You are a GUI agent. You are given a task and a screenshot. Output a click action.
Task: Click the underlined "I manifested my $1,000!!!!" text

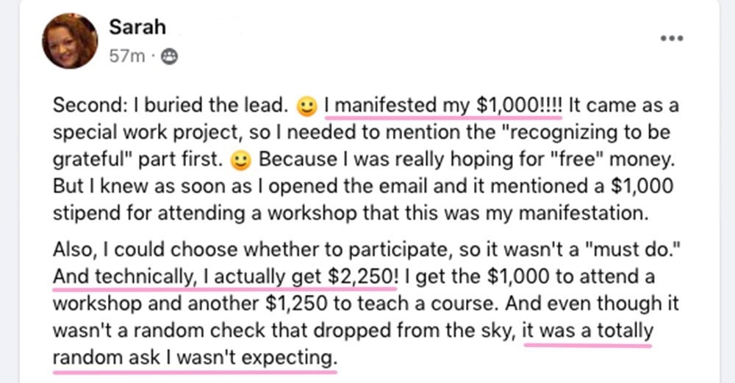[x=443, y=105]
